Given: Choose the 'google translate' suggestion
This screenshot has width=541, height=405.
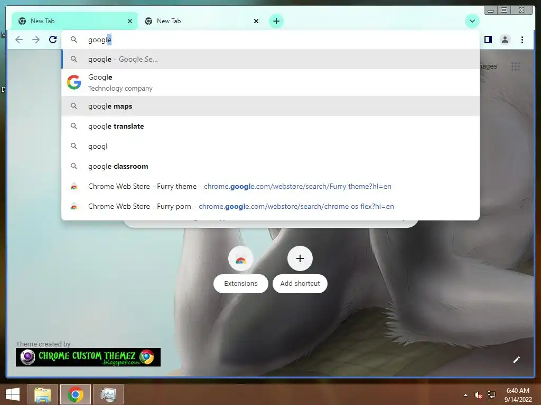Looking at the screenshot, I should [x=270, y=126].
